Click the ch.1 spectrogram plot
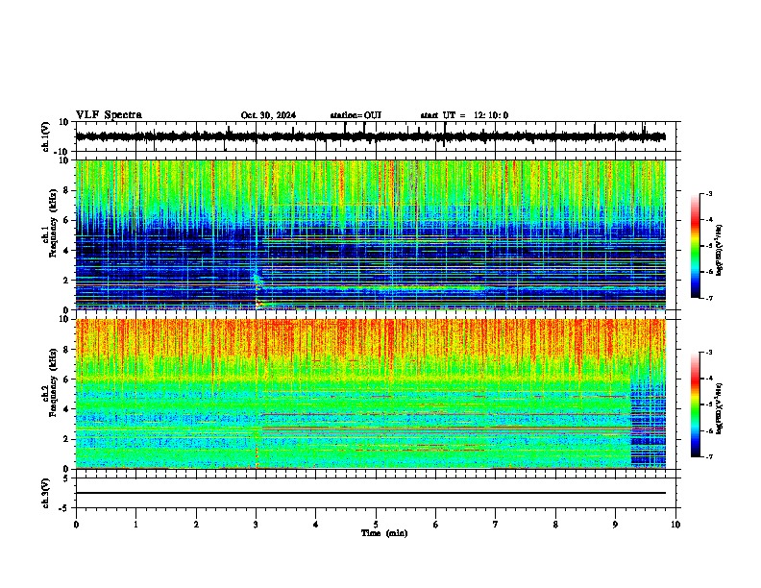 point(371,234)
